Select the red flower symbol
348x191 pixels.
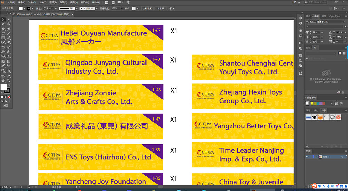click(338, 117)
